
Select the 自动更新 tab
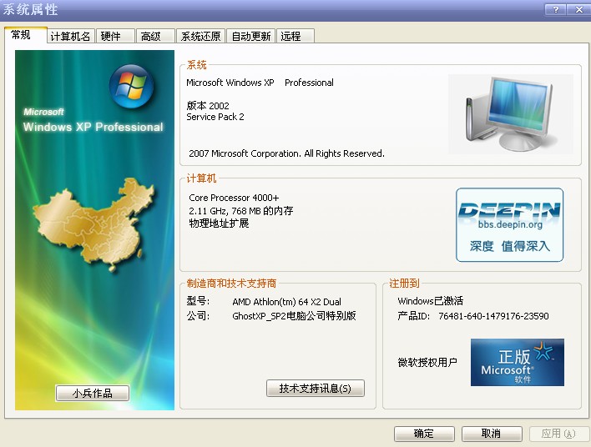coord(251,36)
